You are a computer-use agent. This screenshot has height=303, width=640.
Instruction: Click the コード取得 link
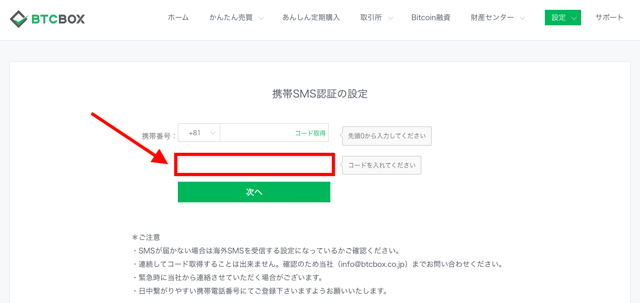(x=310, y=133)
